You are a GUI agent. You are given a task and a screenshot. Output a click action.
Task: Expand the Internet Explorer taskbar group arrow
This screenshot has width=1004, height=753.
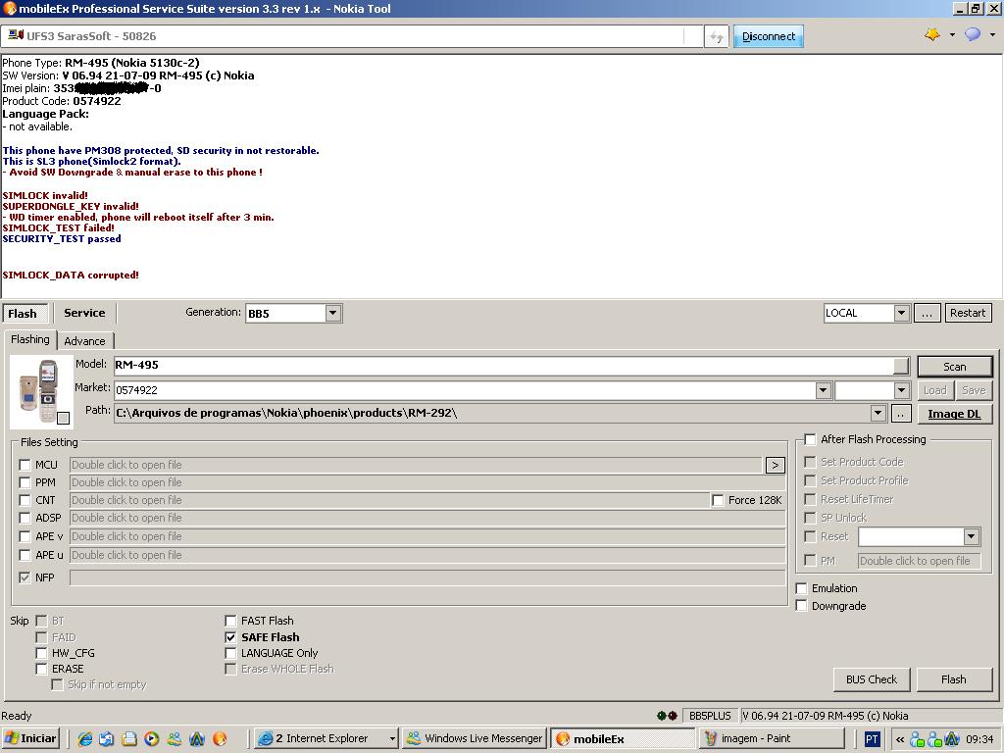tap(392, 739)
